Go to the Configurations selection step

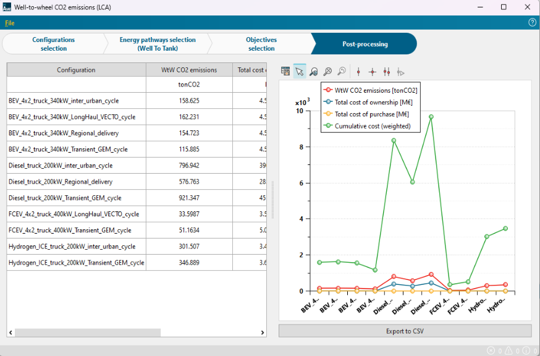pos(54,44)
